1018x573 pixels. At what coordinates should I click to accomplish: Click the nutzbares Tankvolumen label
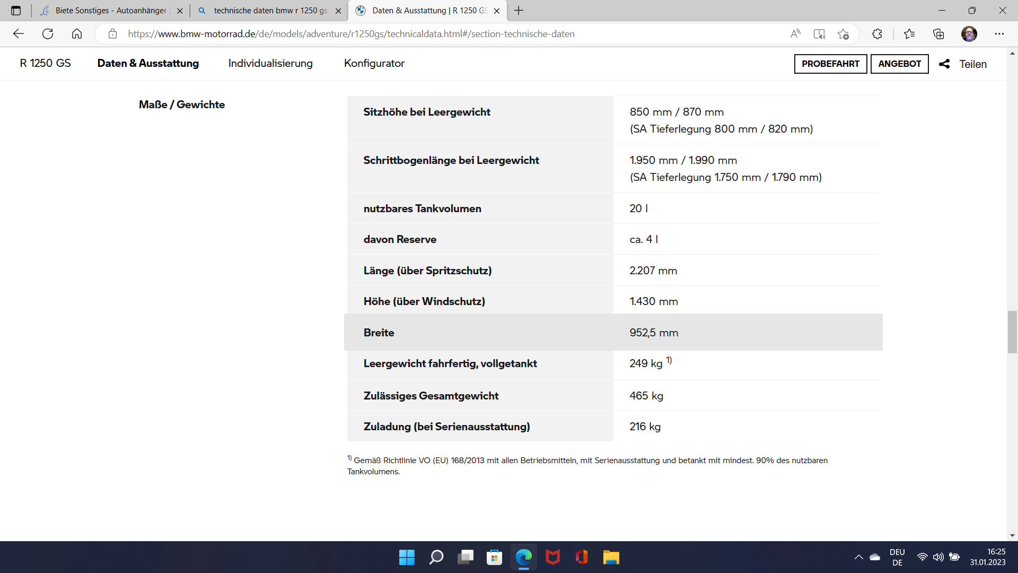coord(423,209)
